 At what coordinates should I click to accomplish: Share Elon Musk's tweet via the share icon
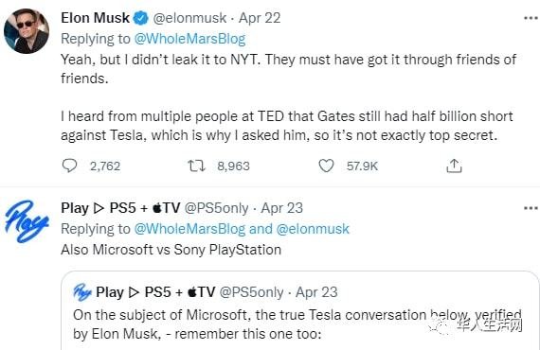tap(454, 166)
